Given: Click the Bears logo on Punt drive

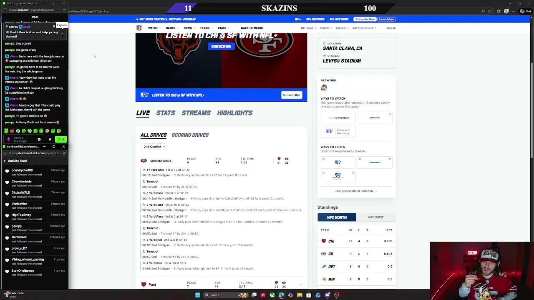Looking at the screenshot, I should tap(144, 285).
